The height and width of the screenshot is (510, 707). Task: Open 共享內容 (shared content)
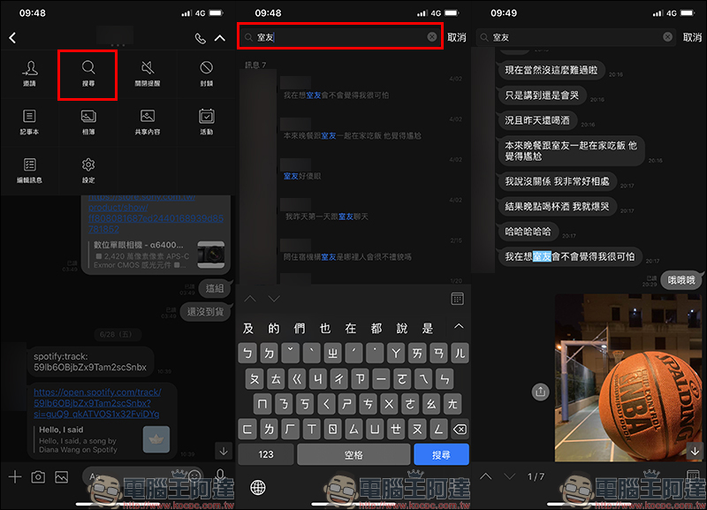coord(148,122)
